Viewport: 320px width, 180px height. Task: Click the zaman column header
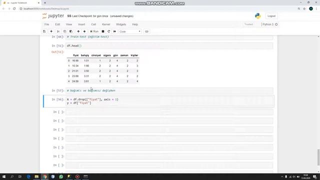pyautogui.click(x=124, y=55)
